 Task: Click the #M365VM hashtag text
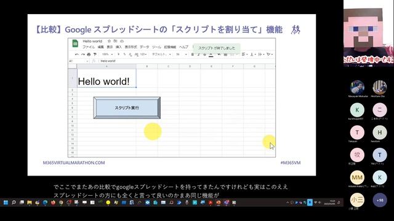click(x=291, y=163)
